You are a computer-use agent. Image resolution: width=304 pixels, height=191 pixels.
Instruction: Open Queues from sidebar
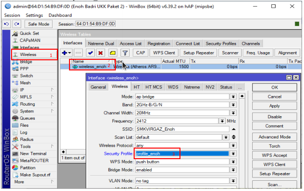click(x=28, y=118)
